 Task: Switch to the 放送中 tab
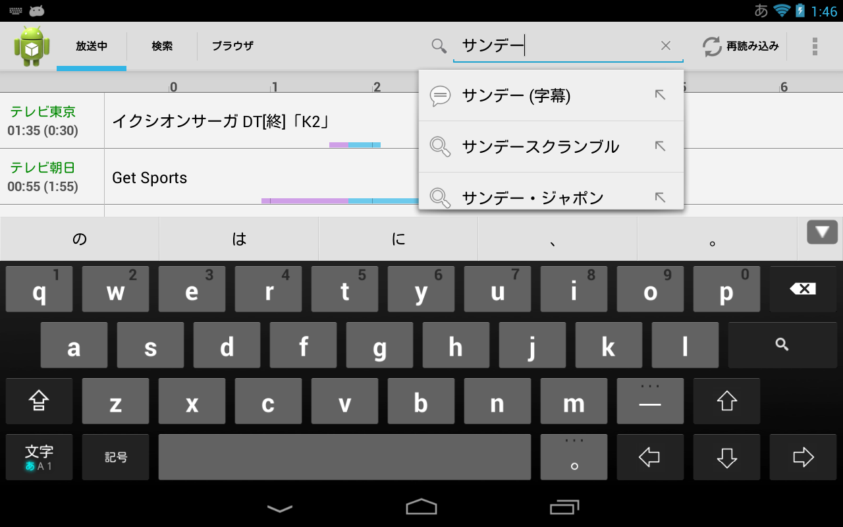(92, 46)
